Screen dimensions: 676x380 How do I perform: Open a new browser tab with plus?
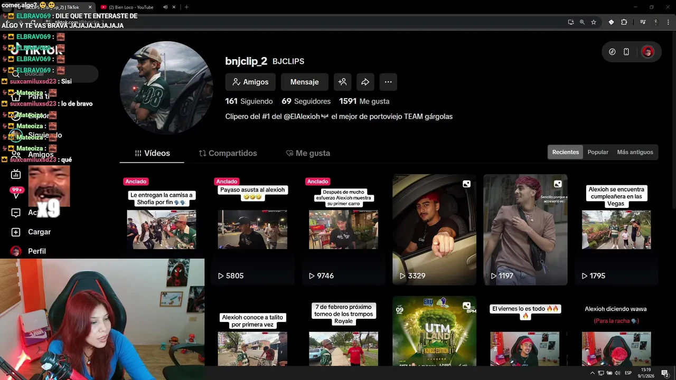coord(186,7)
